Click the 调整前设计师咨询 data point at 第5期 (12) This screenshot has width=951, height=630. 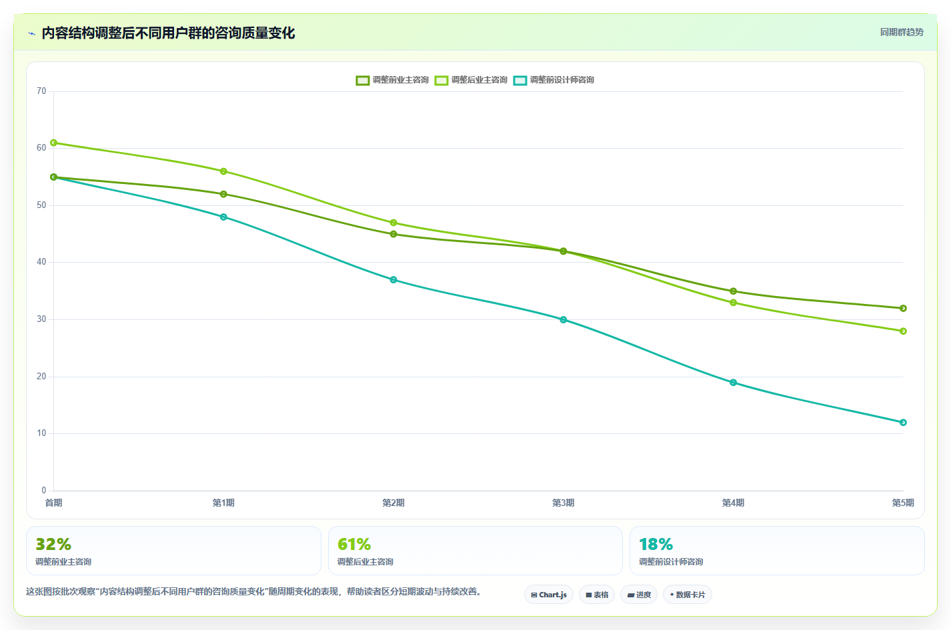903,422
